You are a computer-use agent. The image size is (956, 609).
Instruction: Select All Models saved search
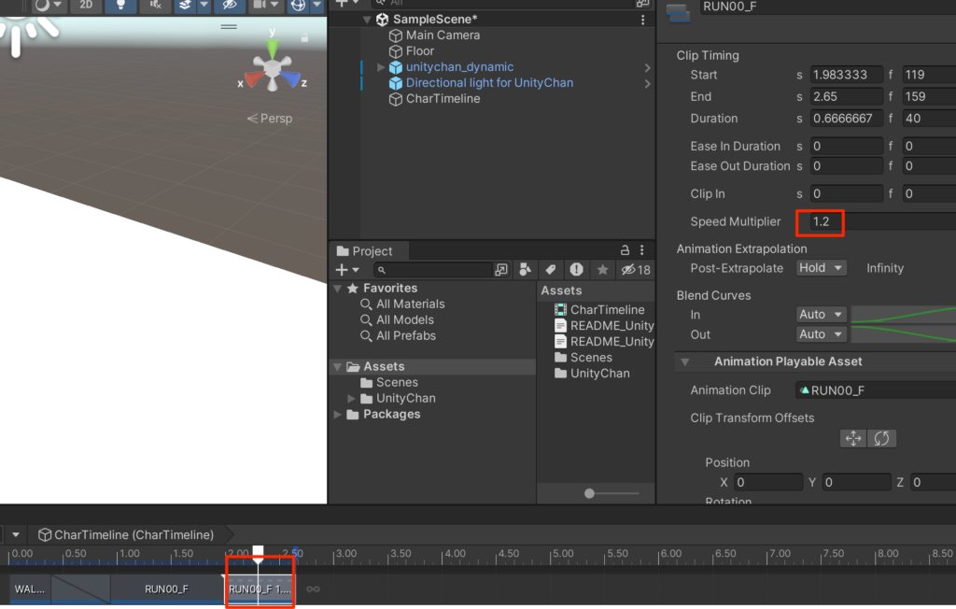coord(405,319)
